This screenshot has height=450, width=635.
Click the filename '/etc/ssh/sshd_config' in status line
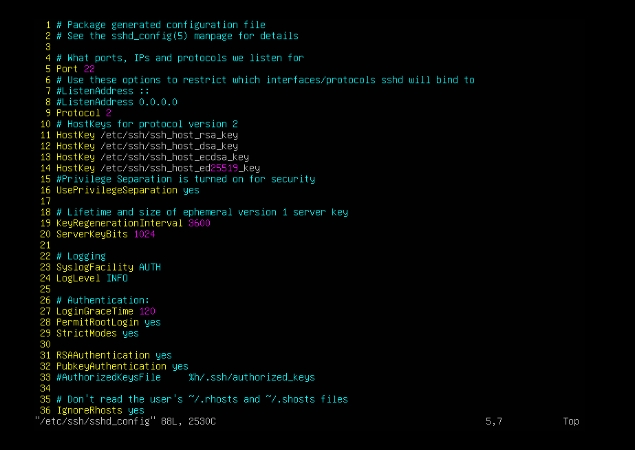tap(95, 421)
